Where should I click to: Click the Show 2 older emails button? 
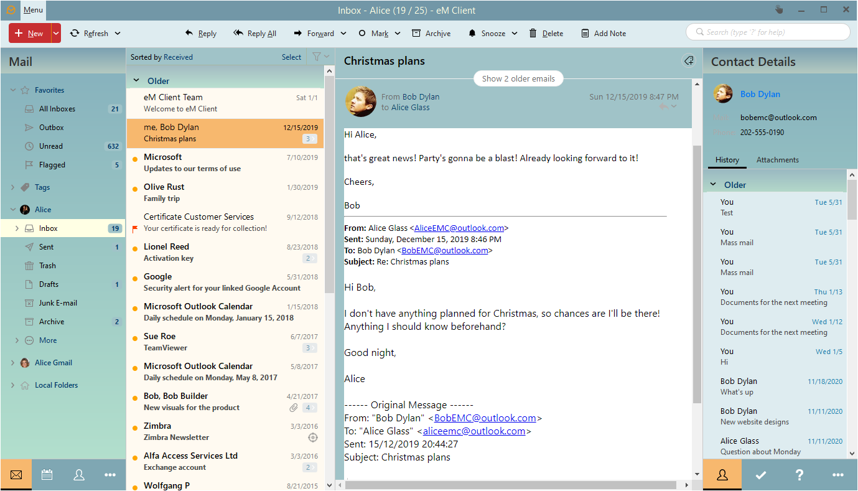pos(518,78)
